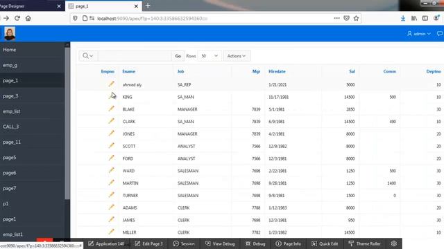Screen dimensions: 444x249
Task: Sort by Mgr column header
Action: click(256, 71)
